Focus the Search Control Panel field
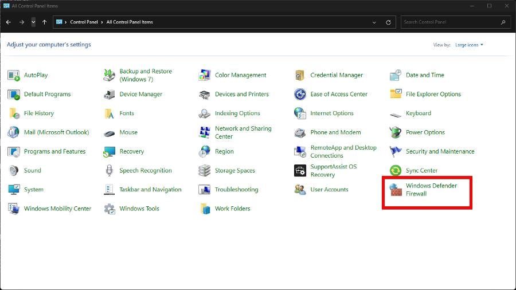 coord(456,22)
